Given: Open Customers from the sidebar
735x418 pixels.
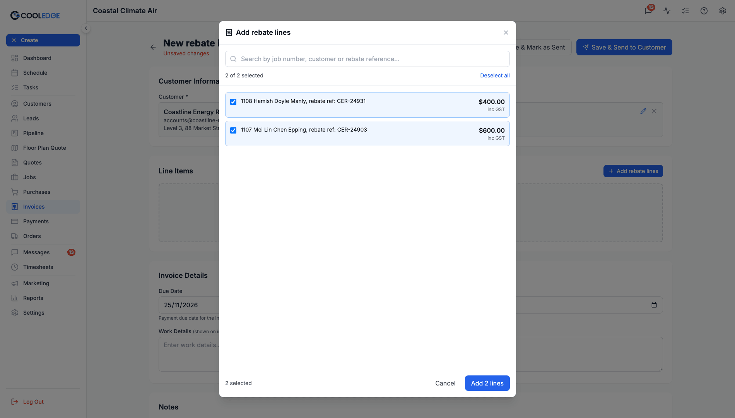Looking at the screenshot, I should [x=43, y=104].
